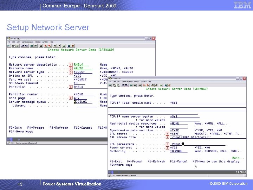The image size is (253, 190).
Task: Click Receive File icon in left window toolbar
Action: pyautogui.click(x=27, y=46)
